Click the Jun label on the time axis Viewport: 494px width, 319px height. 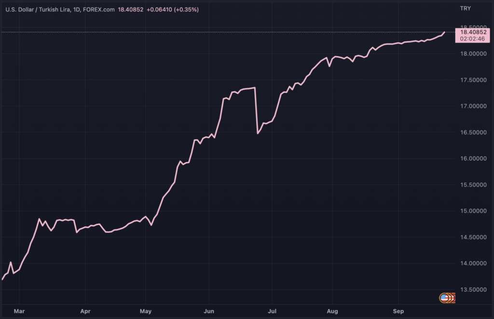tap(209, 311)
